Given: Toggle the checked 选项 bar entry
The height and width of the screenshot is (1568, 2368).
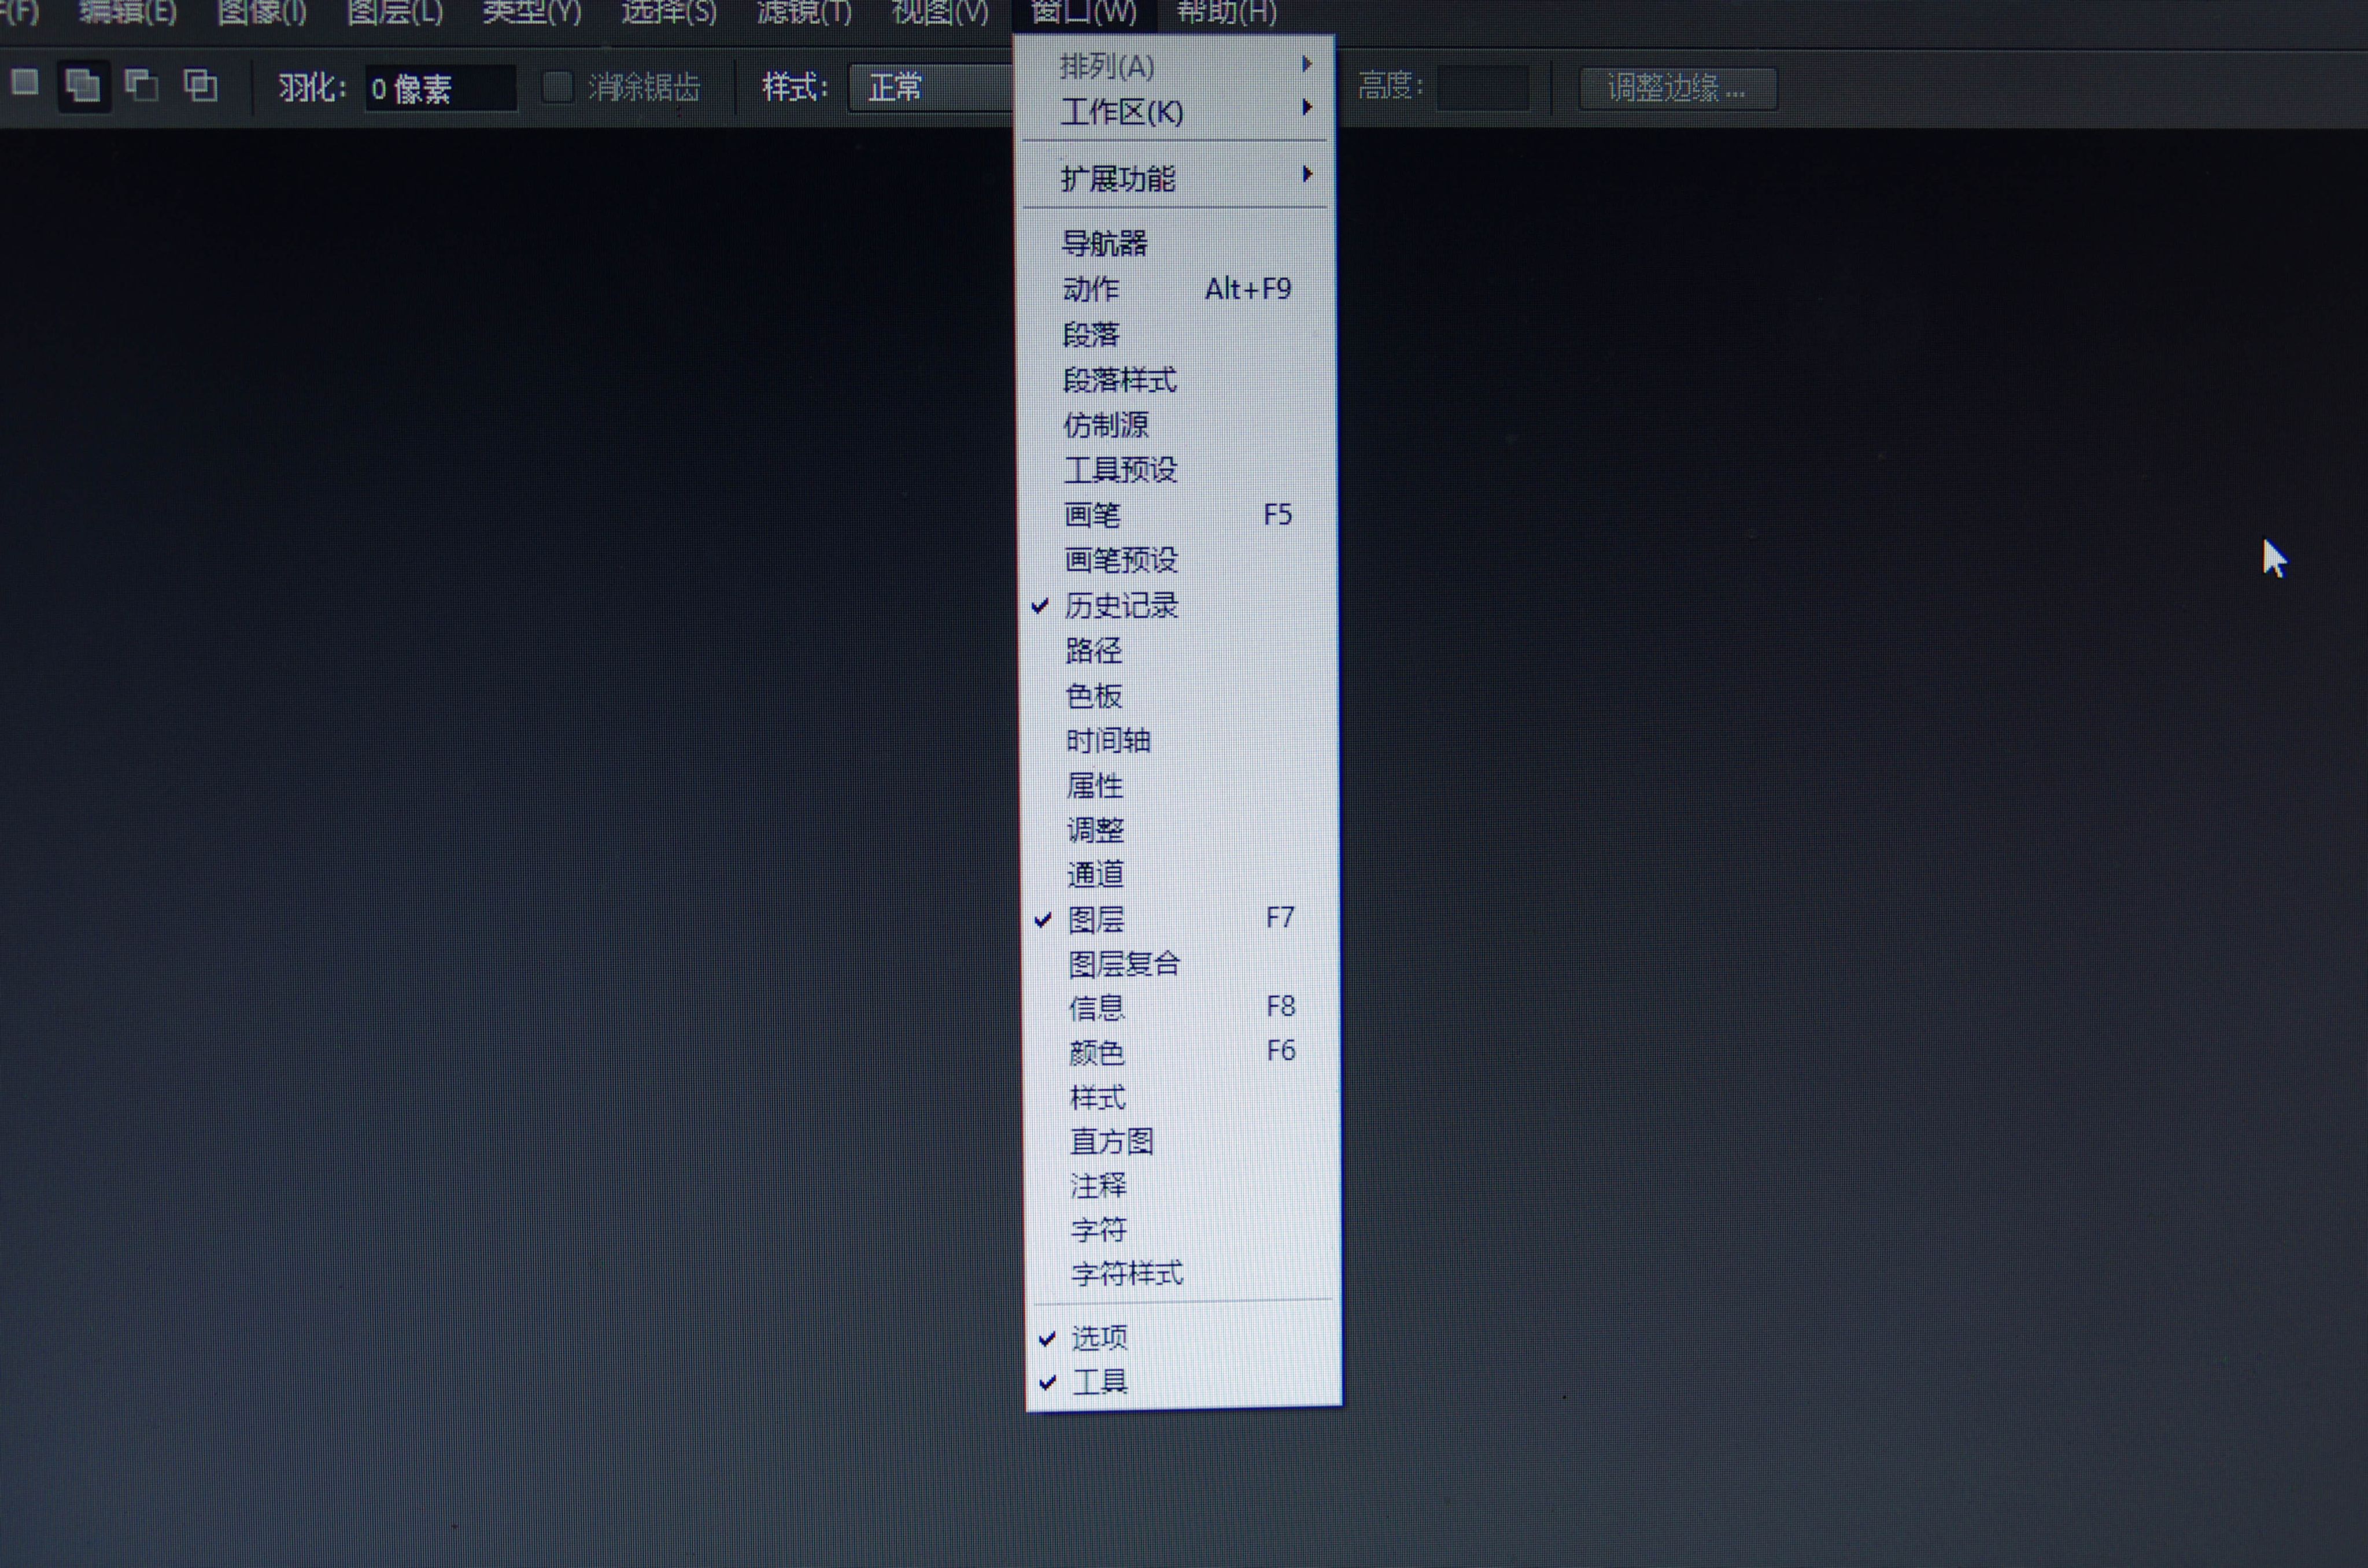Looking at the screenshot, I should [x=1182, y=1337].
